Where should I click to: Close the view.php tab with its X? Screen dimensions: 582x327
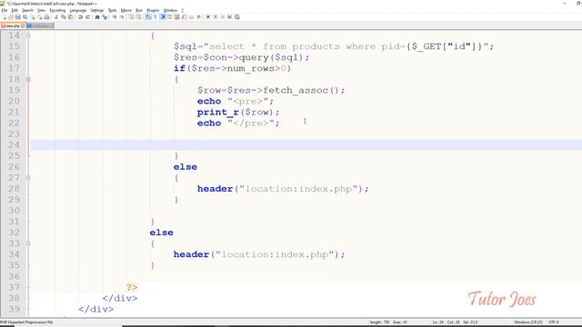tap(23, 26)
